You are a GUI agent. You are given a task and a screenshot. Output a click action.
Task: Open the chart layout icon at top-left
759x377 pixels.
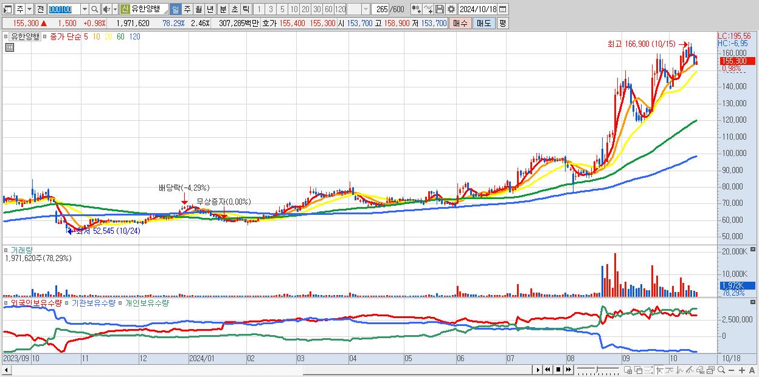[7, 9]
